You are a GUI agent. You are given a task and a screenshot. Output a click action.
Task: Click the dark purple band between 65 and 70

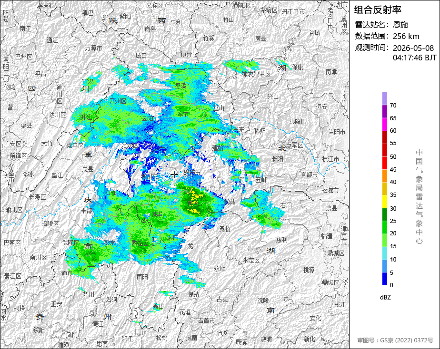pyautogui.click(x=384, y=111)
